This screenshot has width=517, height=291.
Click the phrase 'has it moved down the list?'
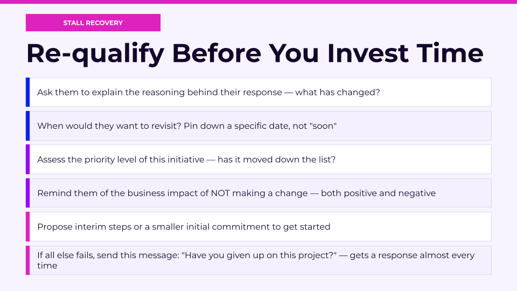click(277, 160)
